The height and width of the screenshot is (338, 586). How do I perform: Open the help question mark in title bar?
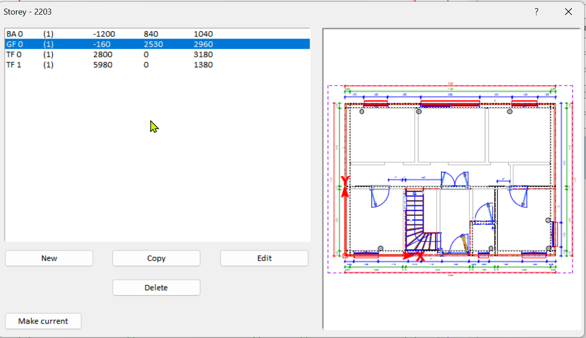click(x=536, y=12)
